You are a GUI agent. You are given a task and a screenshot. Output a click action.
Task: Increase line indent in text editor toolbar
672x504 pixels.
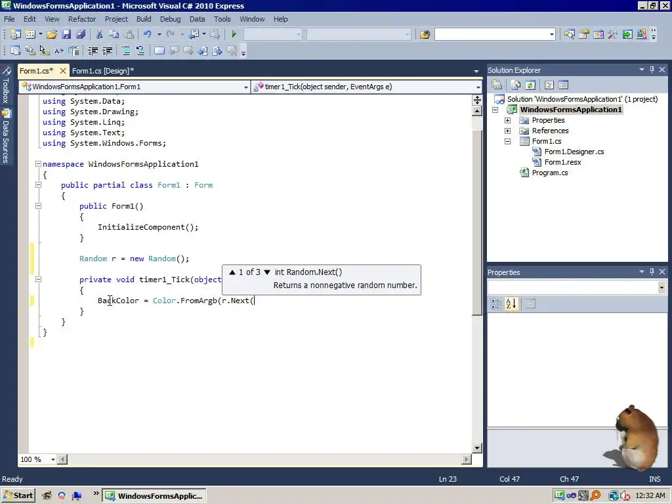click(x=107, y=51)
